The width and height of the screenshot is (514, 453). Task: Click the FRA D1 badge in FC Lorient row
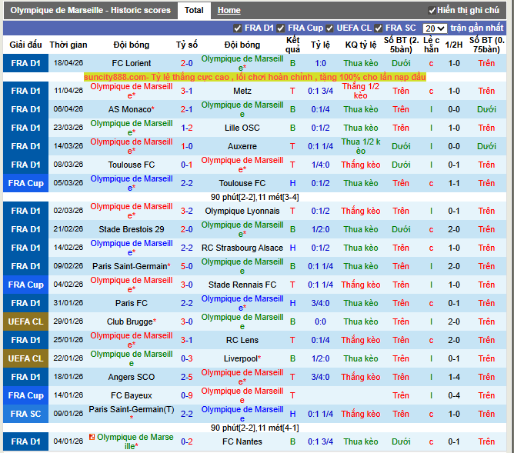tap(25, 63)
